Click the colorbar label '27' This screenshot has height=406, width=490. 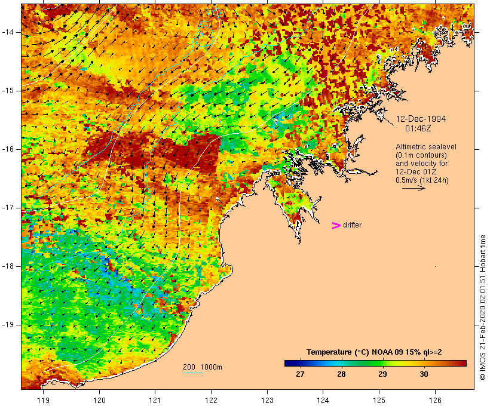[300, 374]
